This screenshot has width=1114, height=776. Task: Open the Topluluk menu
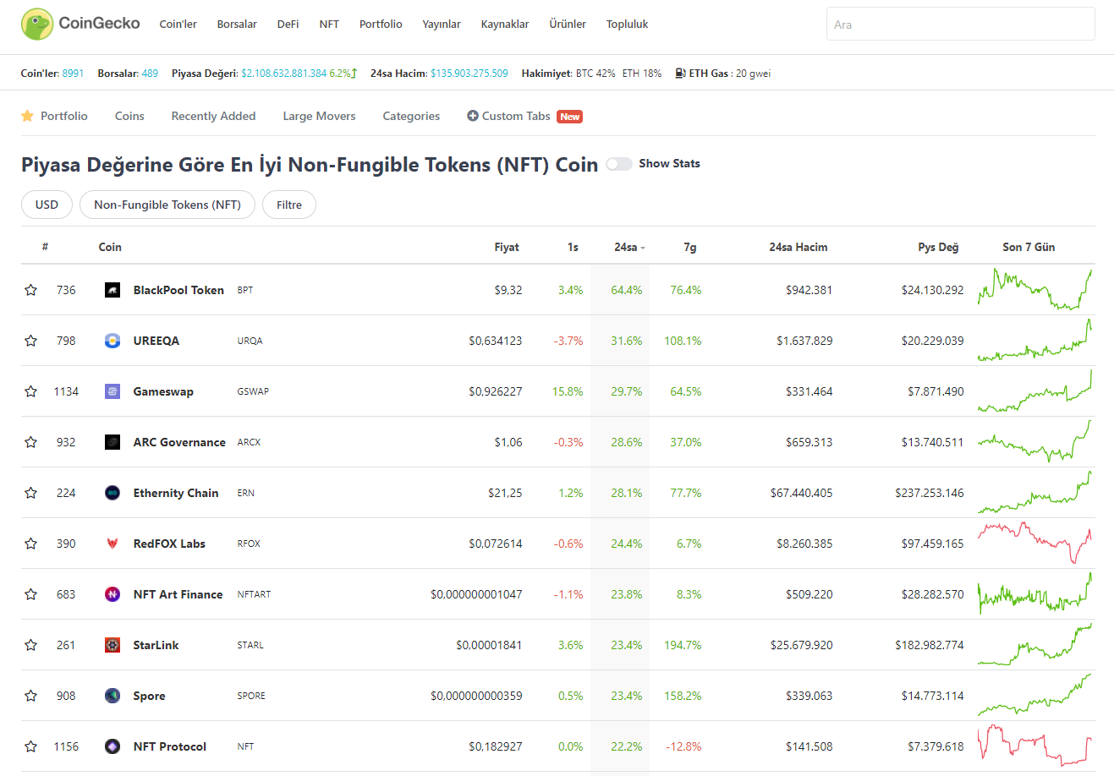click(x=627, y=25)
